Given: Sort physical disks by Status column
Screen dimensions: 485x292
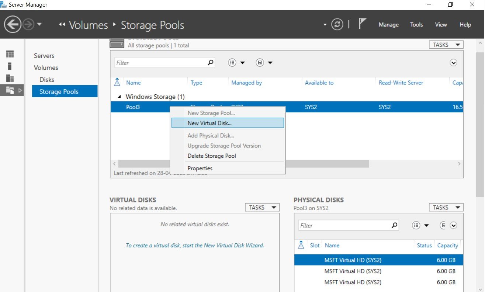Looking at the screenshot, I should coord(424,245).
